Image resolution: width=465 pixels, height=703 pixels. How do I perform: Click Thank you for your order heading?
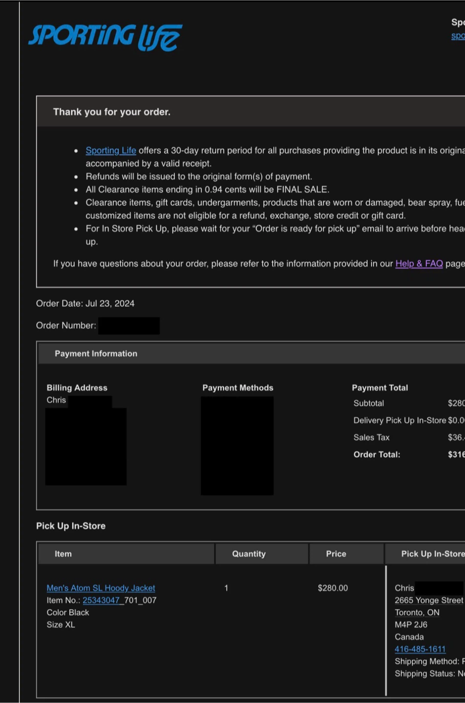(x=112, y=112)
